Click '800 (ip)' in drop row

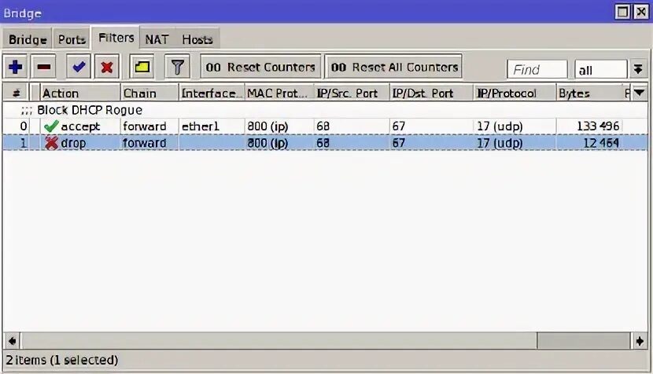[x=267, y=143]
